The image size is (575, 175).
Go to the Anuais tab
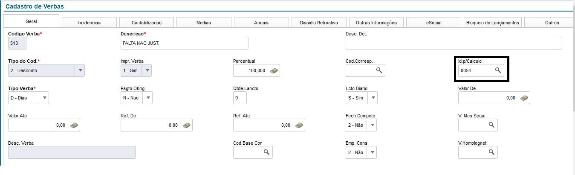point(261,23)
